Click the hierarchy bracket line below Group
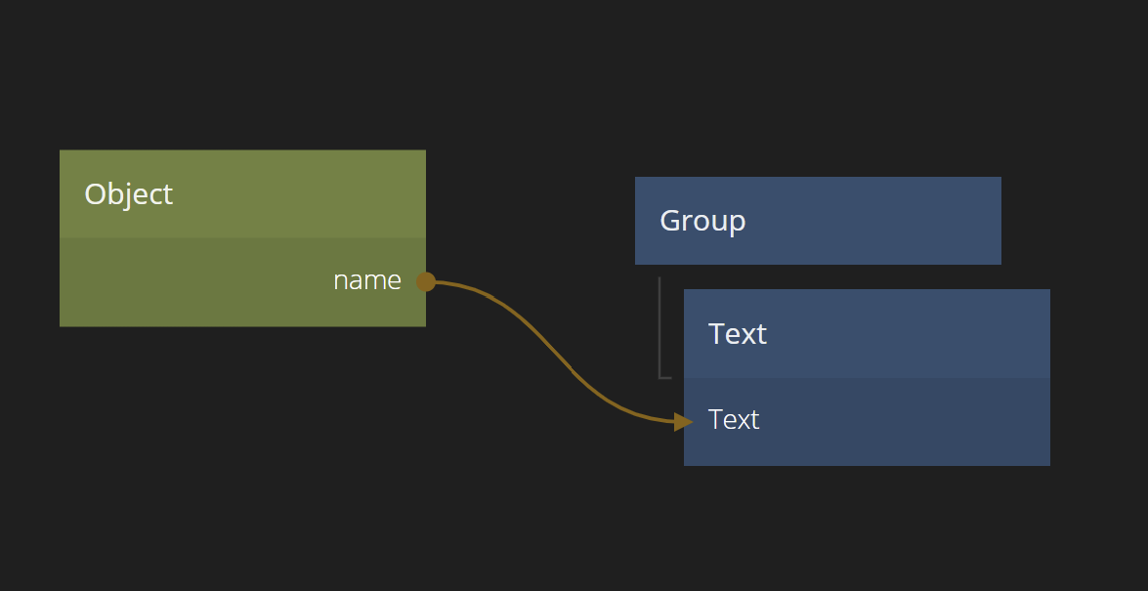 coord(660,327)
